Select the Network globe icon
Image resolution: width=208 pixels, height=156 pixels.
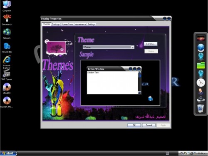point(7,34)
